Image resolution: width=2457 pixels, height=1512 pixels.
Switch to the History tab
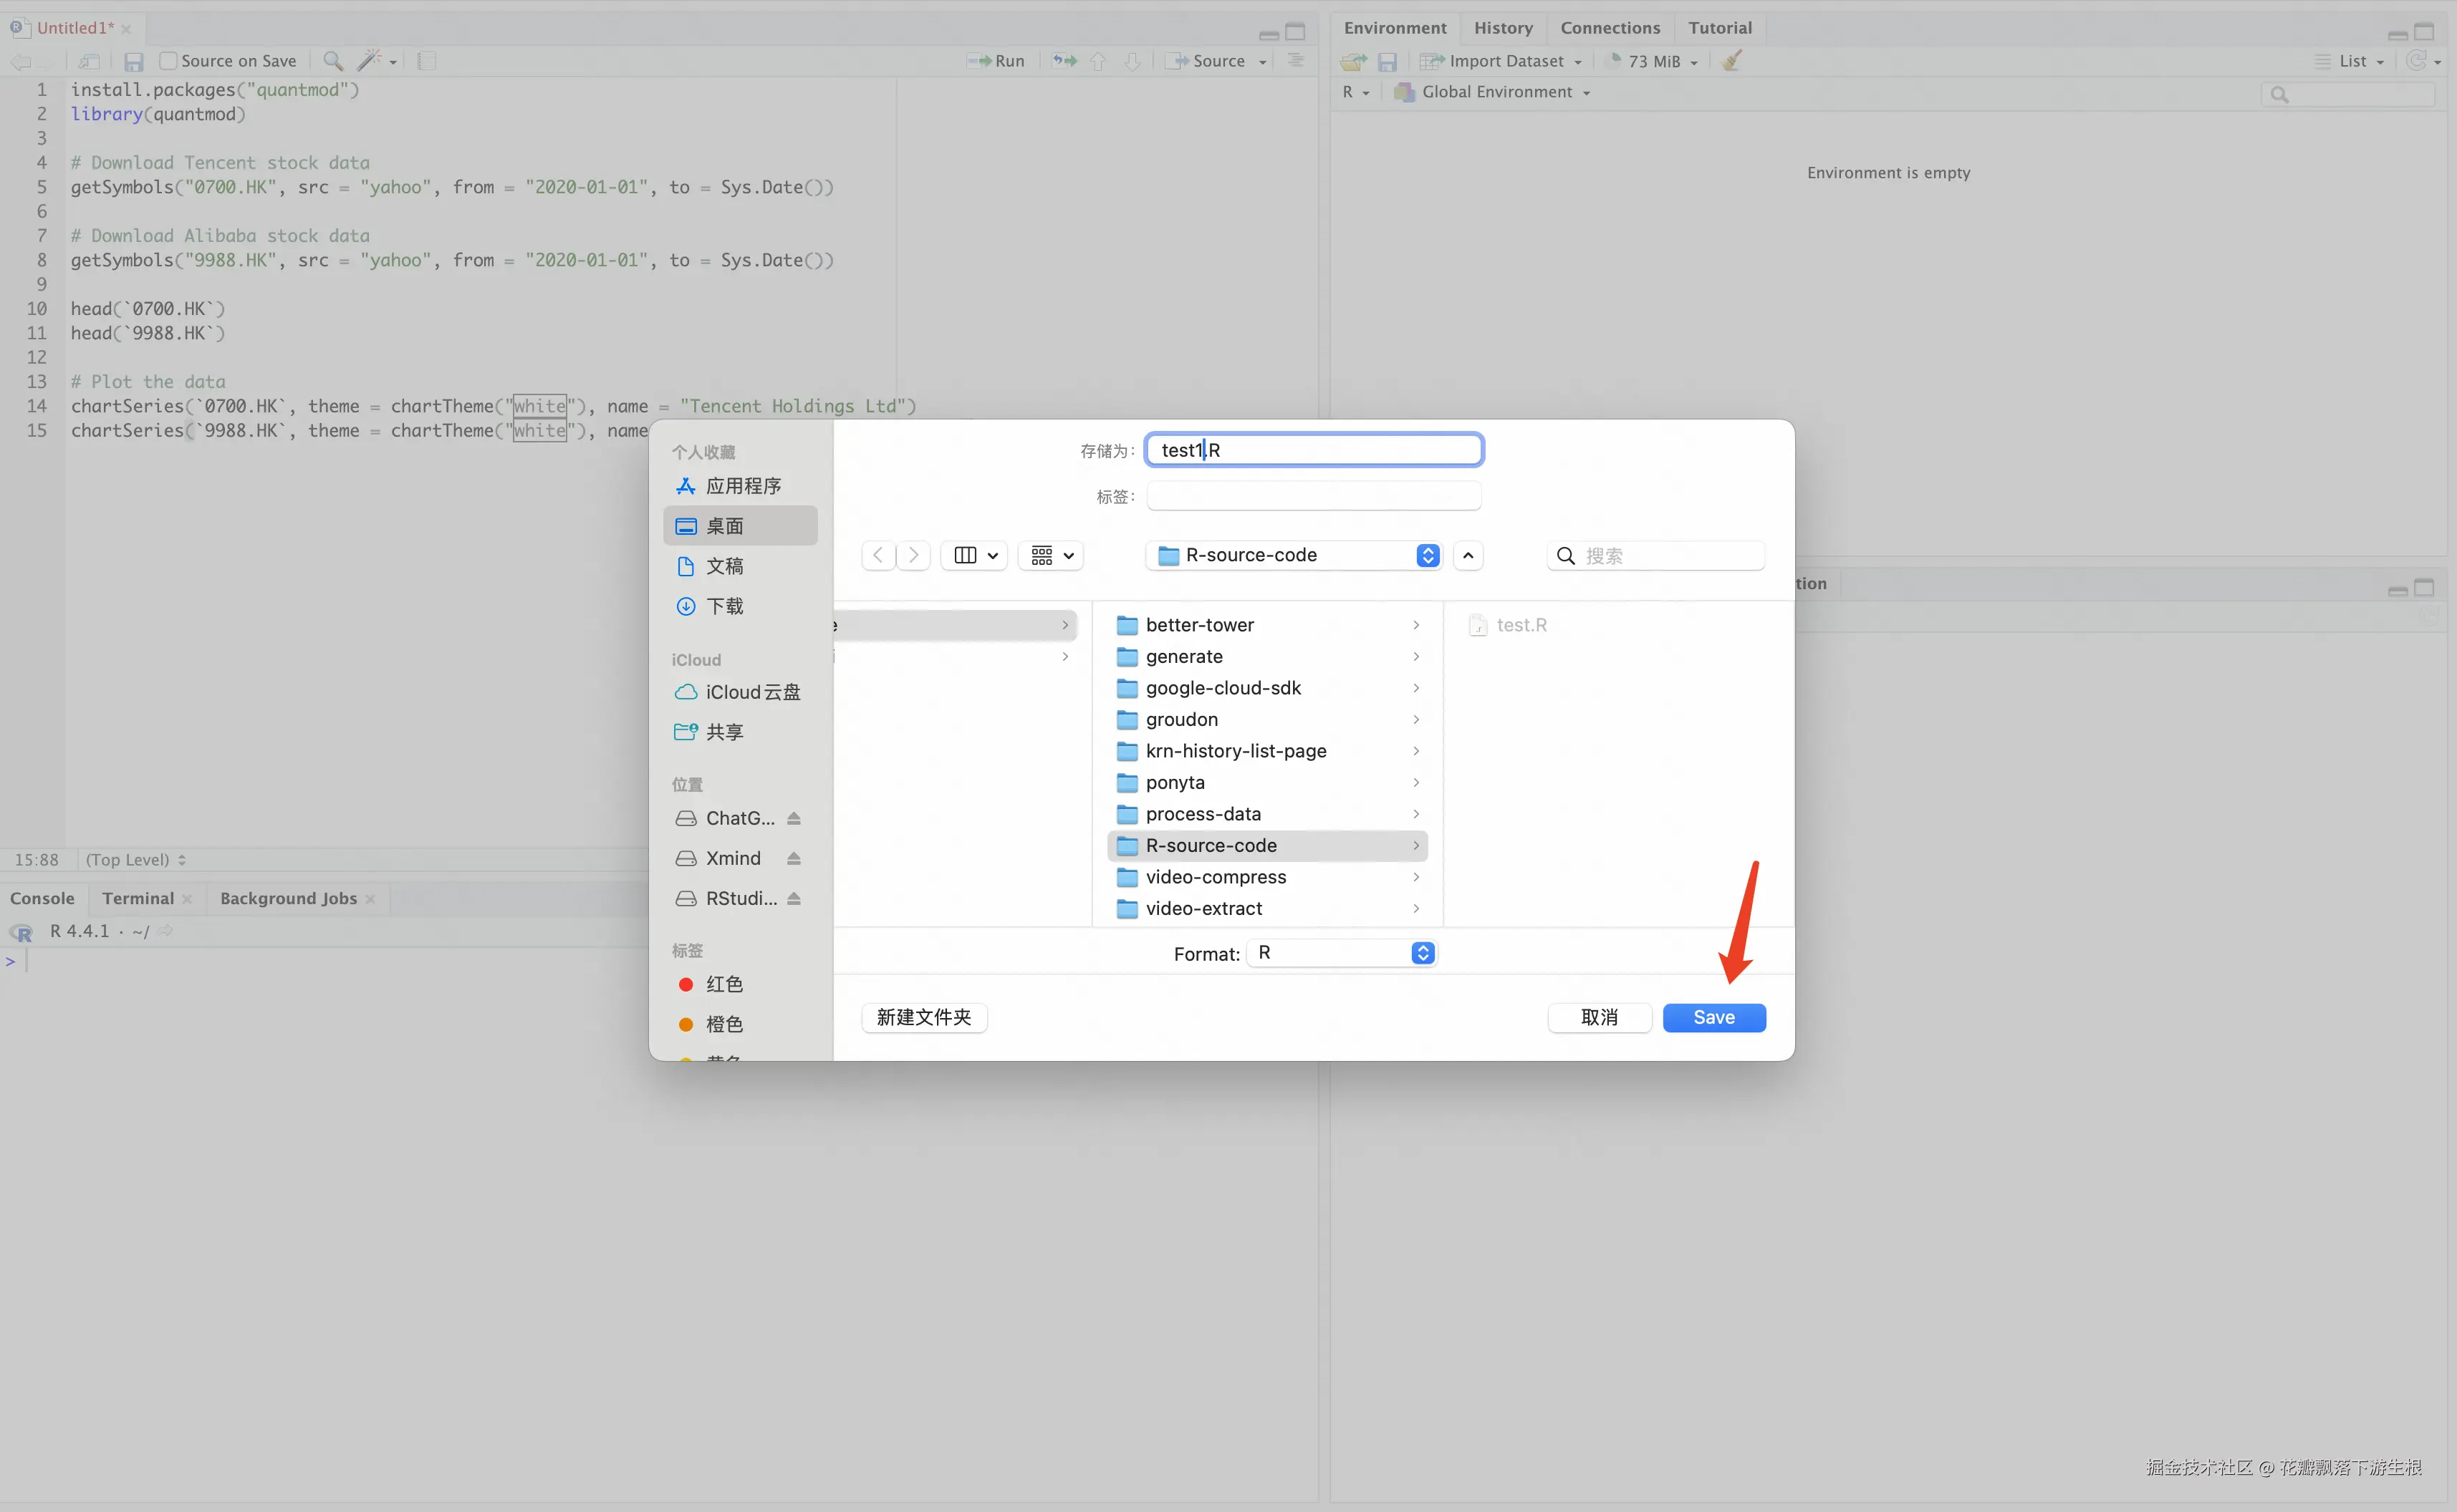1503,28
